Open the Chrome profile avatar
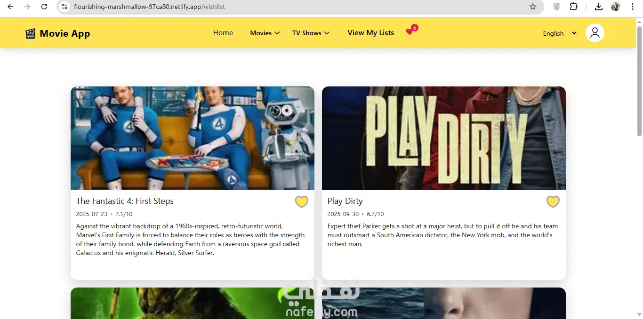The width and height of the screenshot is (643, 319). pos(616,7)
